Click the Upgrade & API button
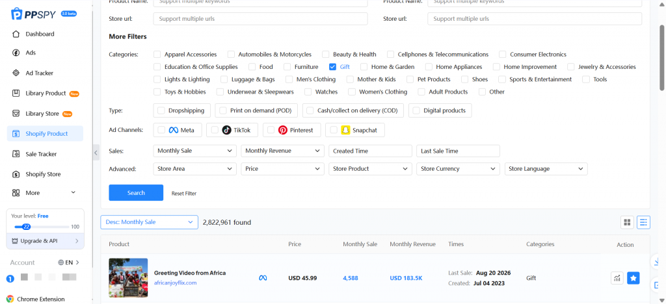666x304 pixels. pyautogui.click(x=45, y=241)
